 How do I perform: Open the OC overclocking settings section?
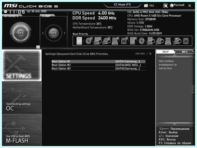22,98
